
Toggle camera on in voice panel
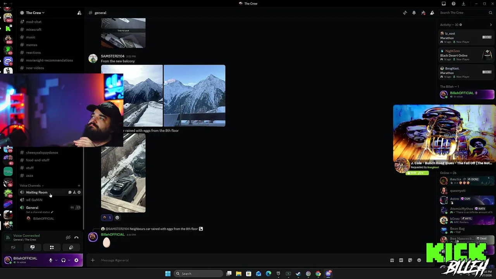(13, 247)
